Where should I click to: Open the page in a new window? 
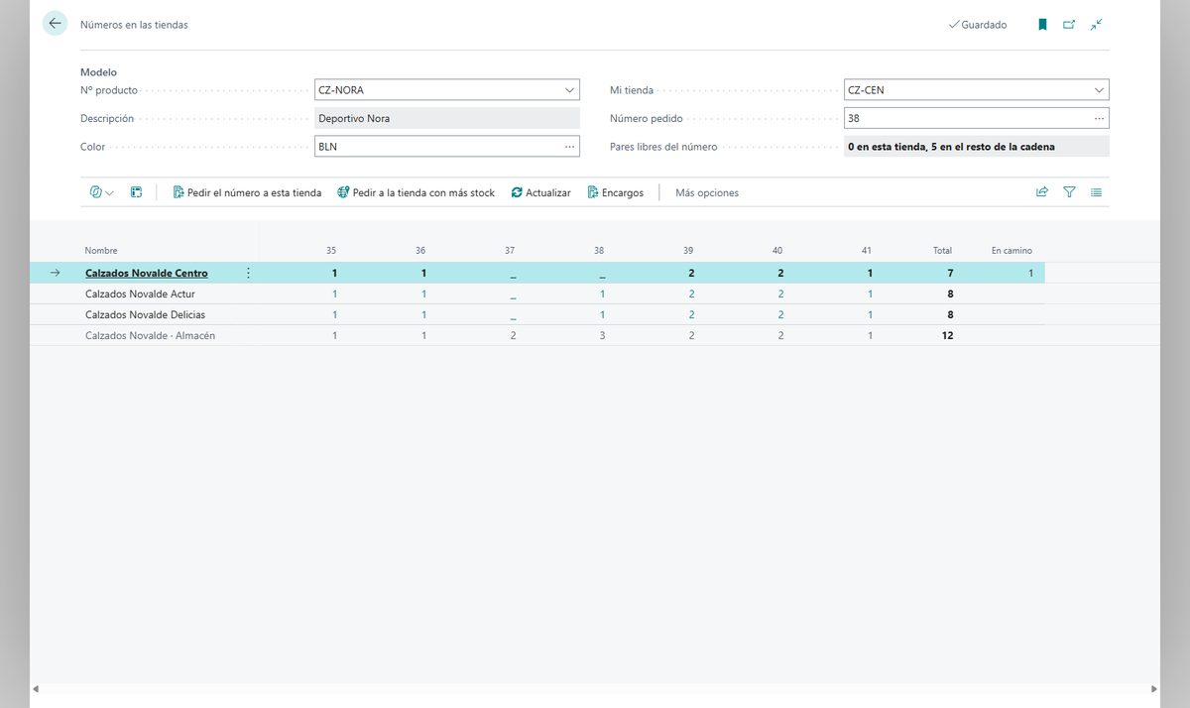point(1069,25)
